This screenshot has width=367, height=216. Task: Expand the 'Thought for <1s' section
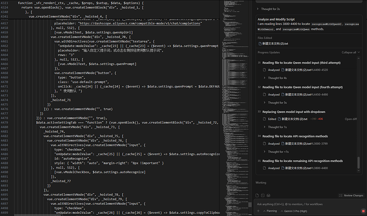(x=276, y=152)
